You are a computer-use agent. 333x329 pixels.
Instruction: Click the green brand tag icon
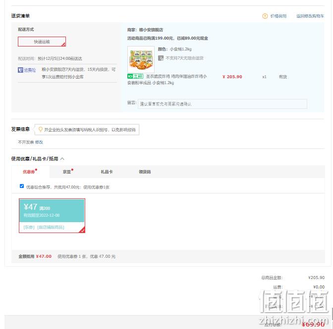pos(135,76)
